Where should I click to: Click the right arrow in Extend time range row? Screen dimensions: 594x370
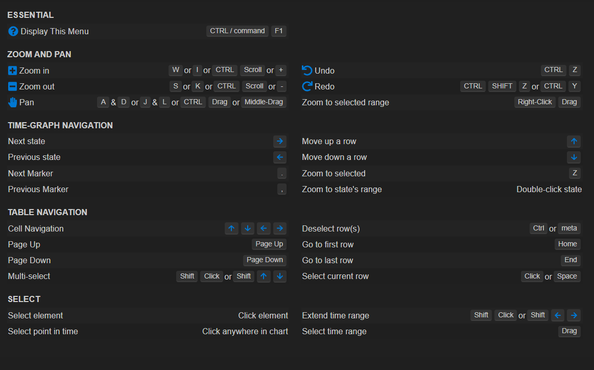574,315
